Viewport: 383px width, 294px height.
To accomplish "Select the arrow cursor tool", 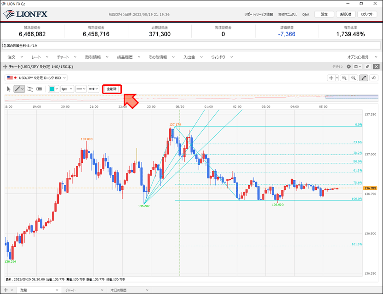I will (x=9, y=89).
